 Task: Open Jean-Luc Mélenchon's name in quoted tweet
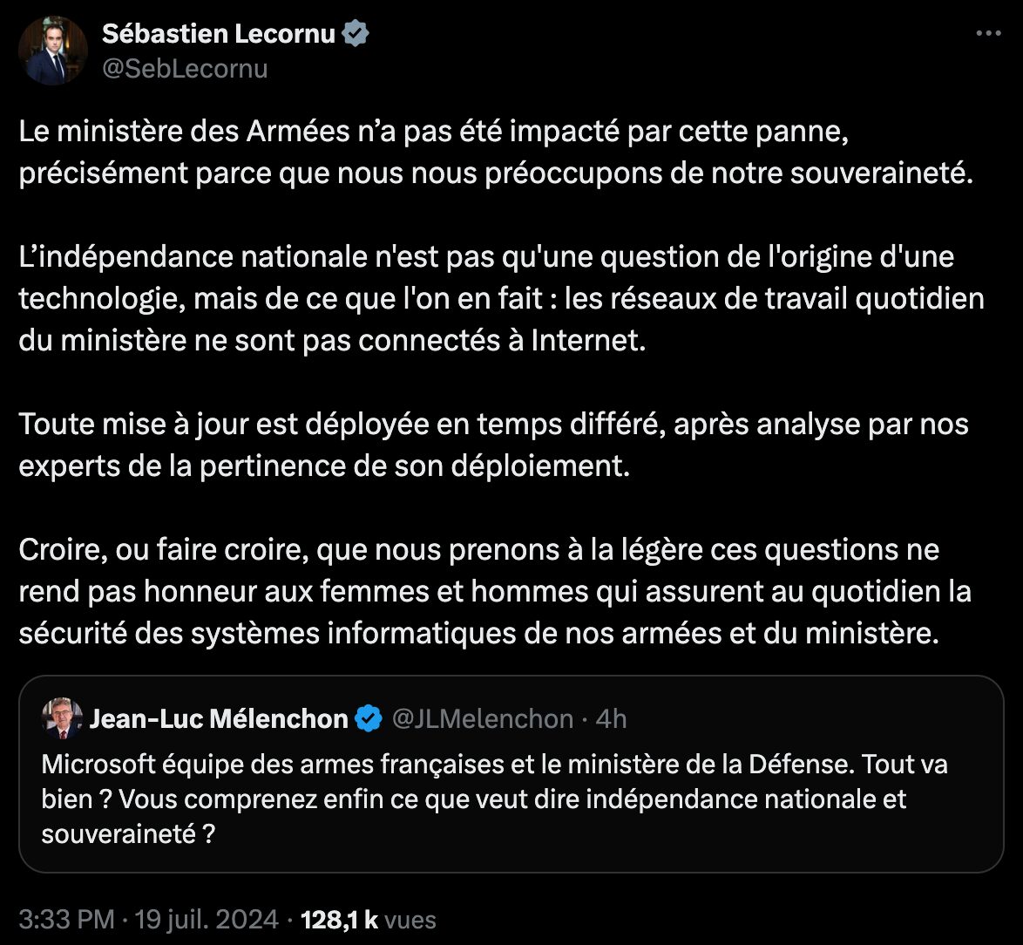[x=219, y=718]
